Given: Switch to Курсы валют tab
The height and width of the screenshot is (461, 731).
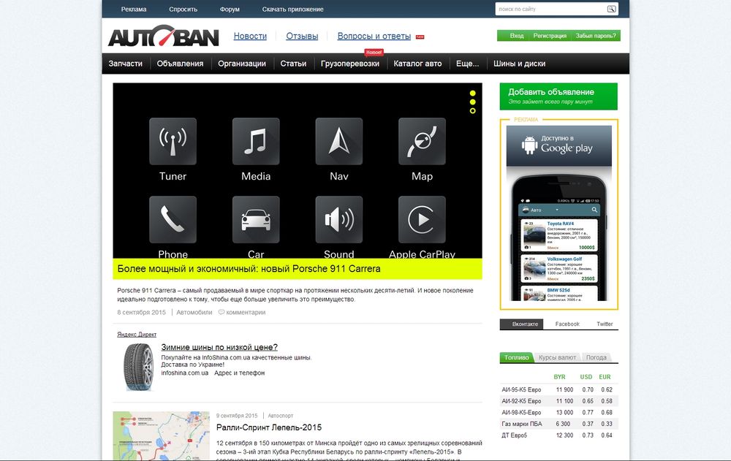Looking at the screenshot, I should click(557, 357).
